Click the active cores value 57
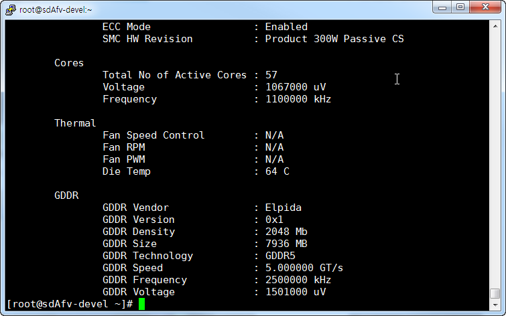This screenshot has height=316, width=506. point(271,75)
